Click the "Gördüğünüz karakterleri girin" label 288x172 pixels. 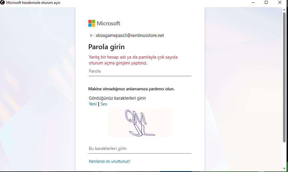[x=117, y=98]
